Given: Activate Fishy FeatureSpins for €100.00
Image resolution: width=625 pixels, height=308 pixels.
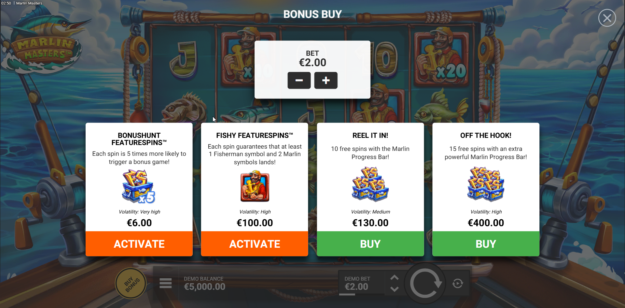Looking at the screenshot, I should pos(255,244).
